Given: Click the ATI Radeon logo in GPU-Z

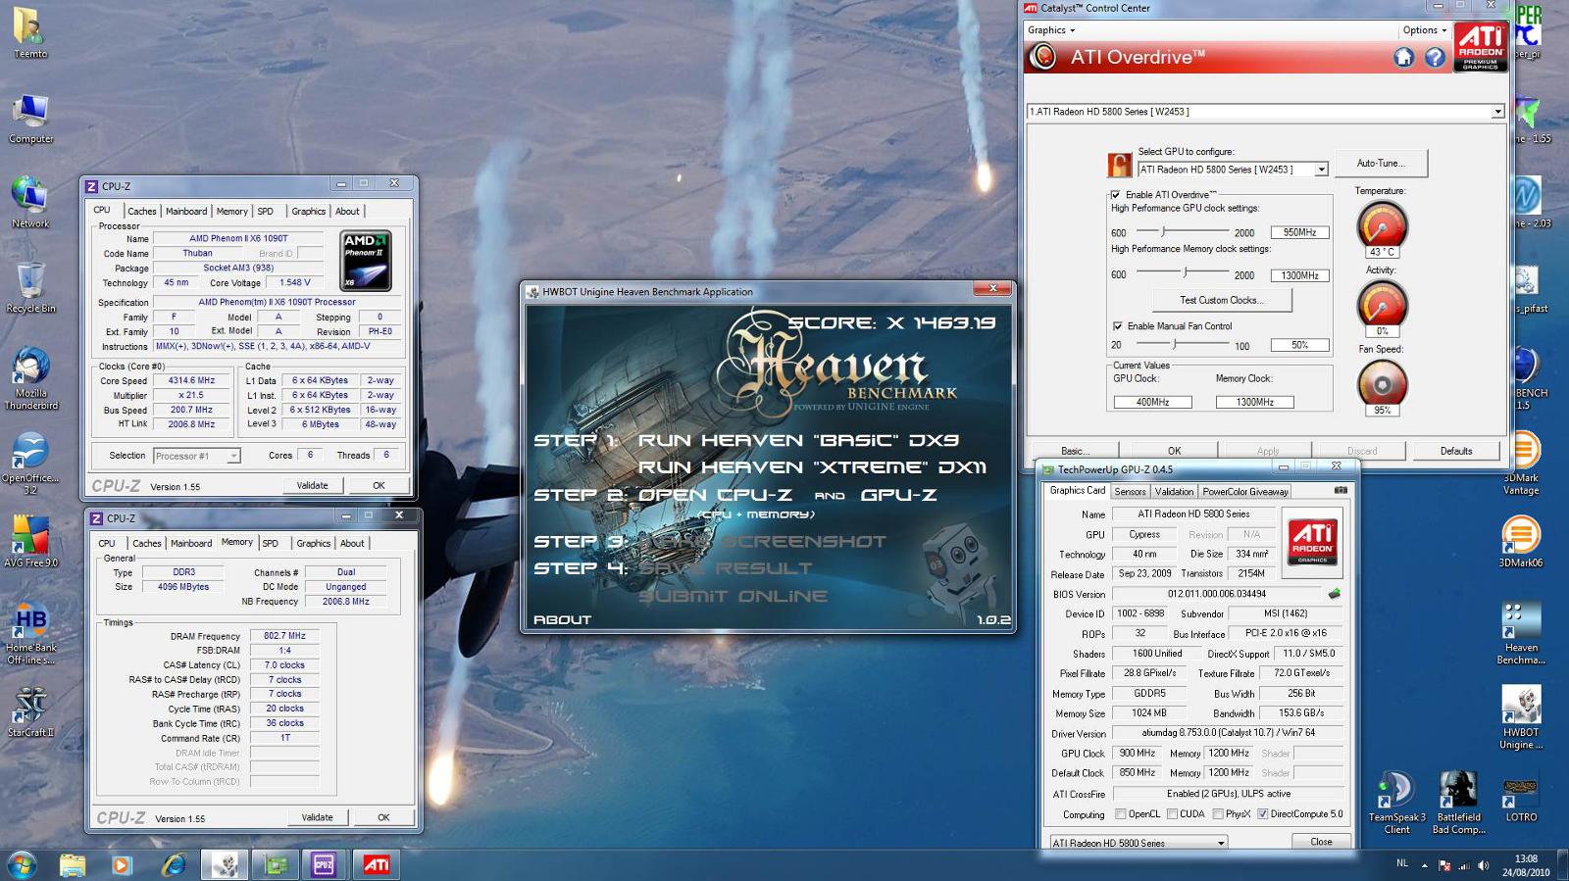Looking at the screenshot, I should point(1312,542).
